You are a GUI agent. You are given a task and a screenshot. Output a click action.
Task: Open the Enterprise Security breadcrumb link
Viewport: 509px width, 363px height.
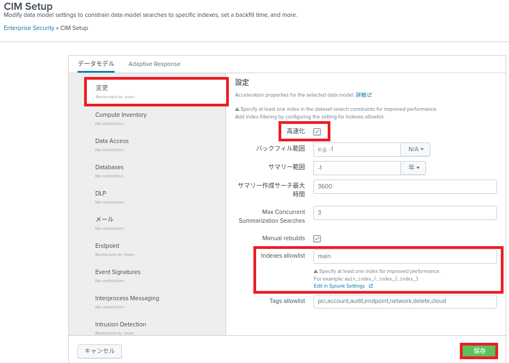(29, 28)
